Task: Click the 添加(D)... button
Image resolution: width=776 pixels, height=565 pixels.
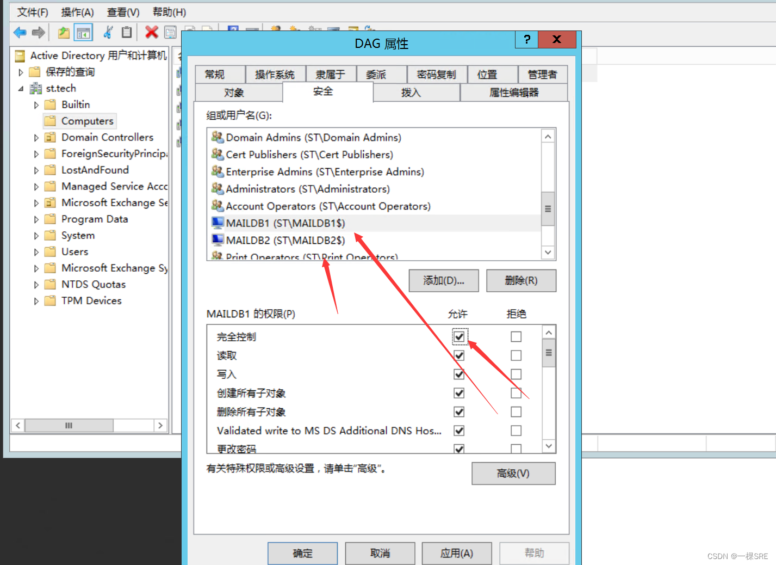Action: (444, 280)
